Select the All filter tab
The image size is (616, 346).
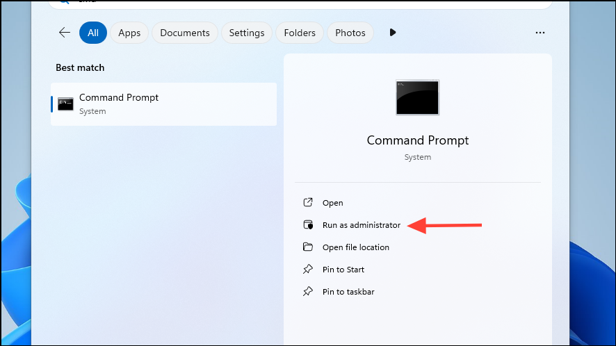click(x=93, y=33)
